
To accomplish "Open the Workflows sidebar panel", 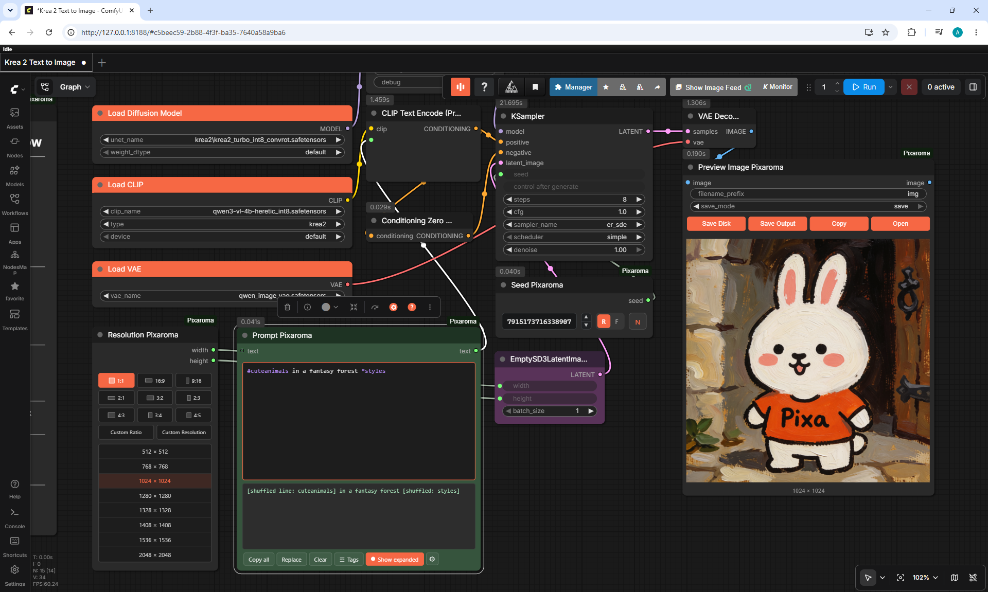I will 14,204.
